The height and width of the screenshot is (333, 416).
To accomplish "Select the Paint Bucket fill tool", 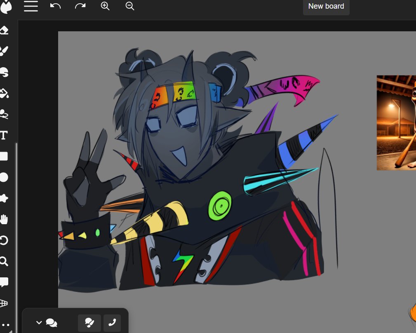I will [4, 93].
